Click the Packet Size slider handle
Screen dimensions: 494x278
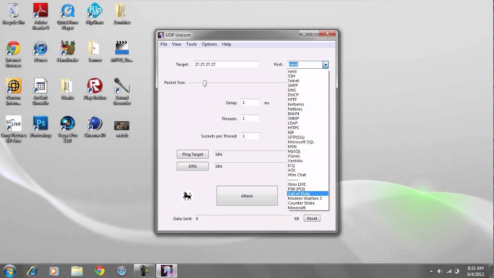click(205, 83)
